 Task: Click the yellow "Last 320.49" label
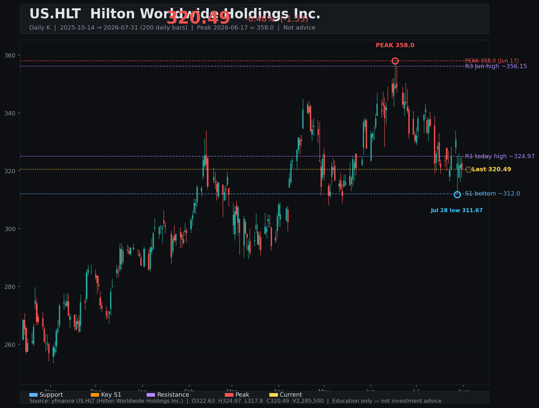[x=491, y=170]
